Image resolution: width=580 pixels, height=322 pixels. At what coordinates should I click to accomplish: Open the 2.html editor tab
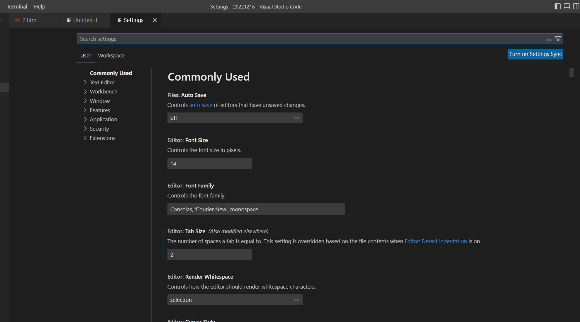point(30,20)
